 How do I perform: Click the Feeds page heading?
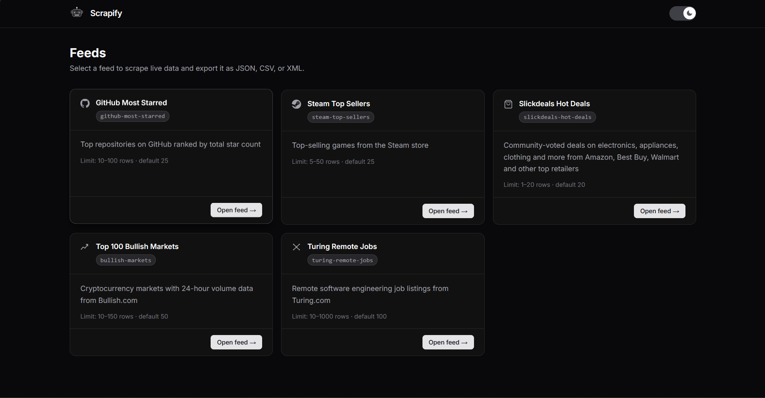tap(88, 53)
